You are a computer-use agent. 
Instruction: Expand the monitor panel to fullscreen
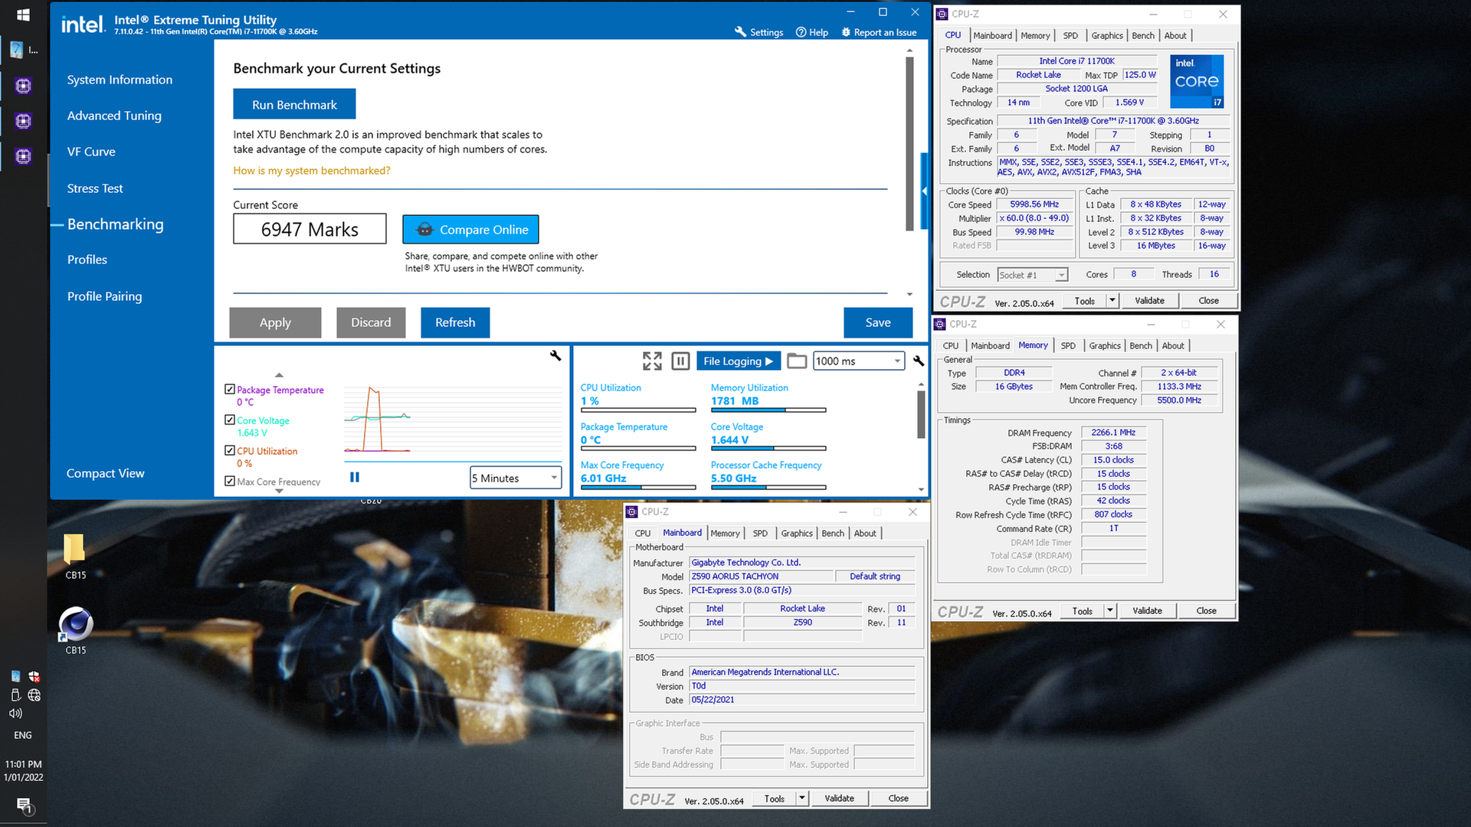point(652,361)
